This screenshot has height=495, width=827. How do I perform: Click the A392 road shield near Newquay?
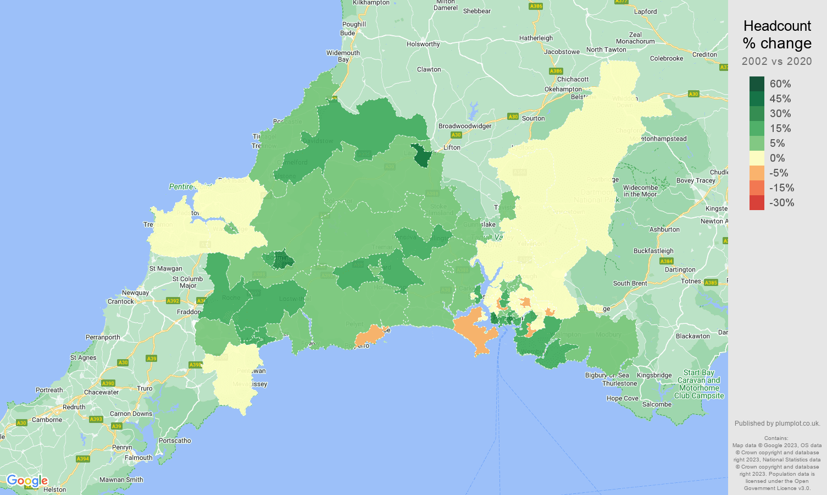(x=173, y=301)
